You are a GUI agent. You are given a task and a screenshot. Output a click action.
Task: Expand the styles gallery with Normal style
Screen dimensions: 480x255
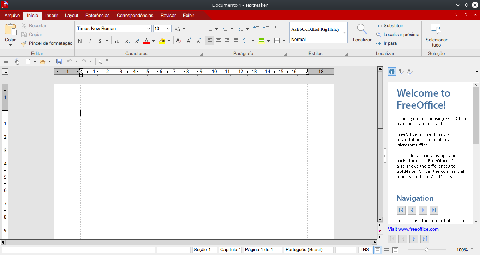pos(344,32)
